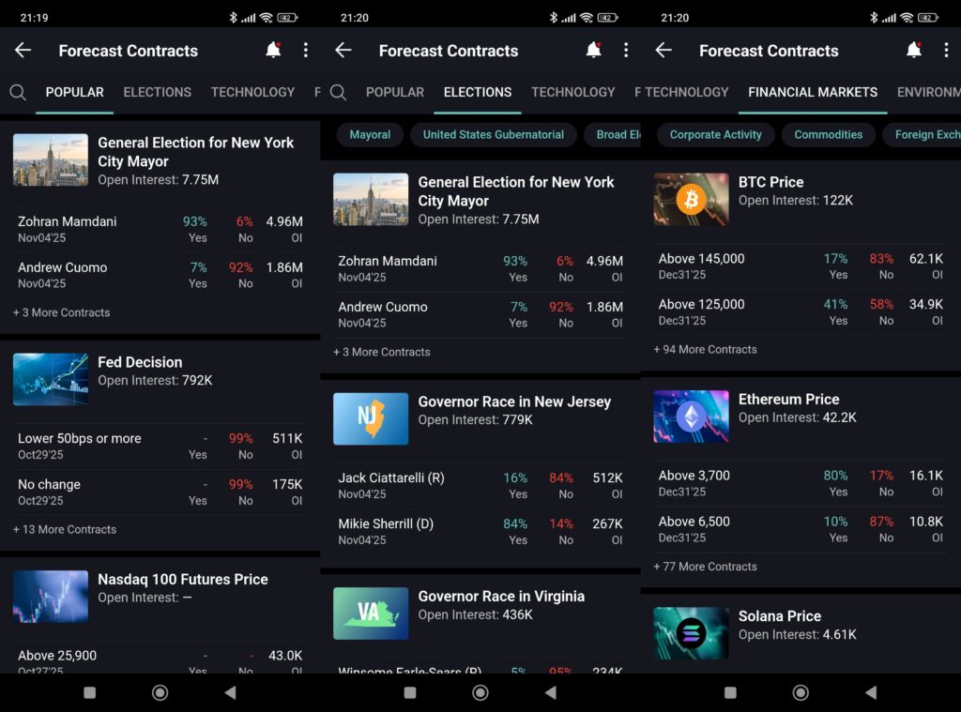Open the overflow menu on Forecast Contracts
The height and width of the screenshot is (712, 961).
306,51
